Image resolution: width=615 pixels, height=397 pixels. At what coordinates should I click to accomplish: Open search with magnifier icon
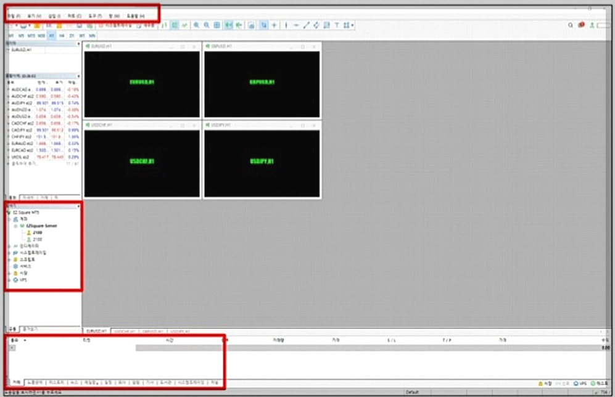click(x=571, y=25)
